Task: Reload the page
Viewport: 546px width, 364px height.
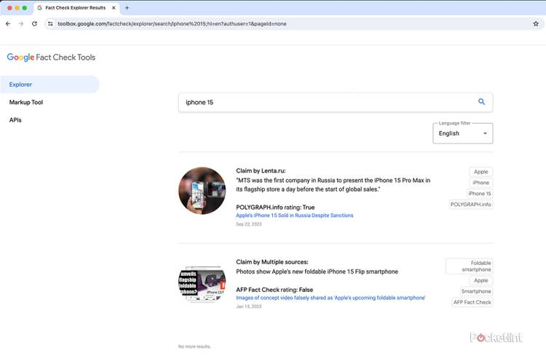Action: click(x=34, y=23)
